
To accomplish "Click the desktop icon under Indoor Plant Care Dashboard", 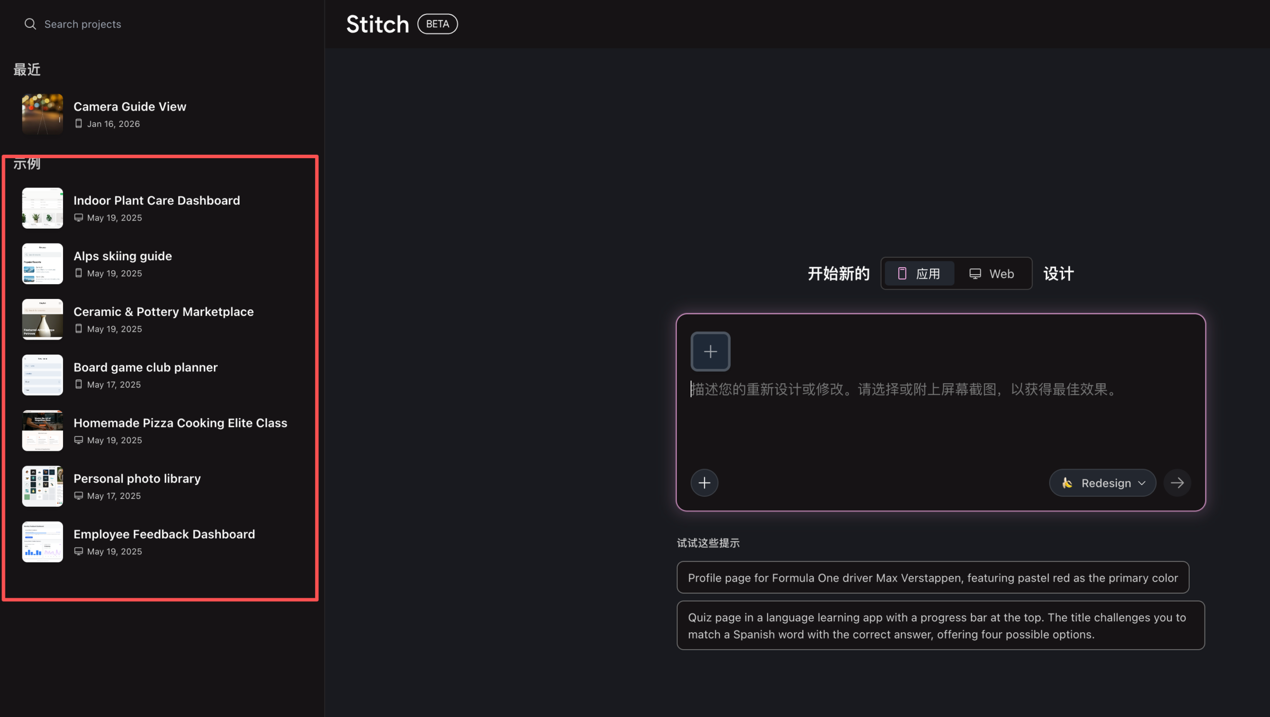I will click(x=79, y=217).
